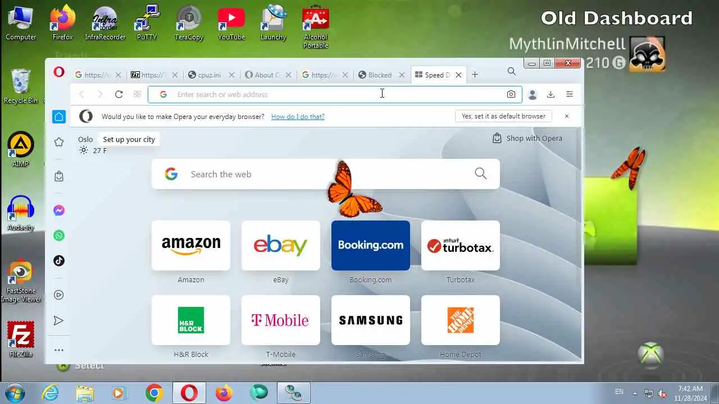Open the H&R Block speed dial tile
This screenshot has width=719, height=404.
click(x=191, y=320)
